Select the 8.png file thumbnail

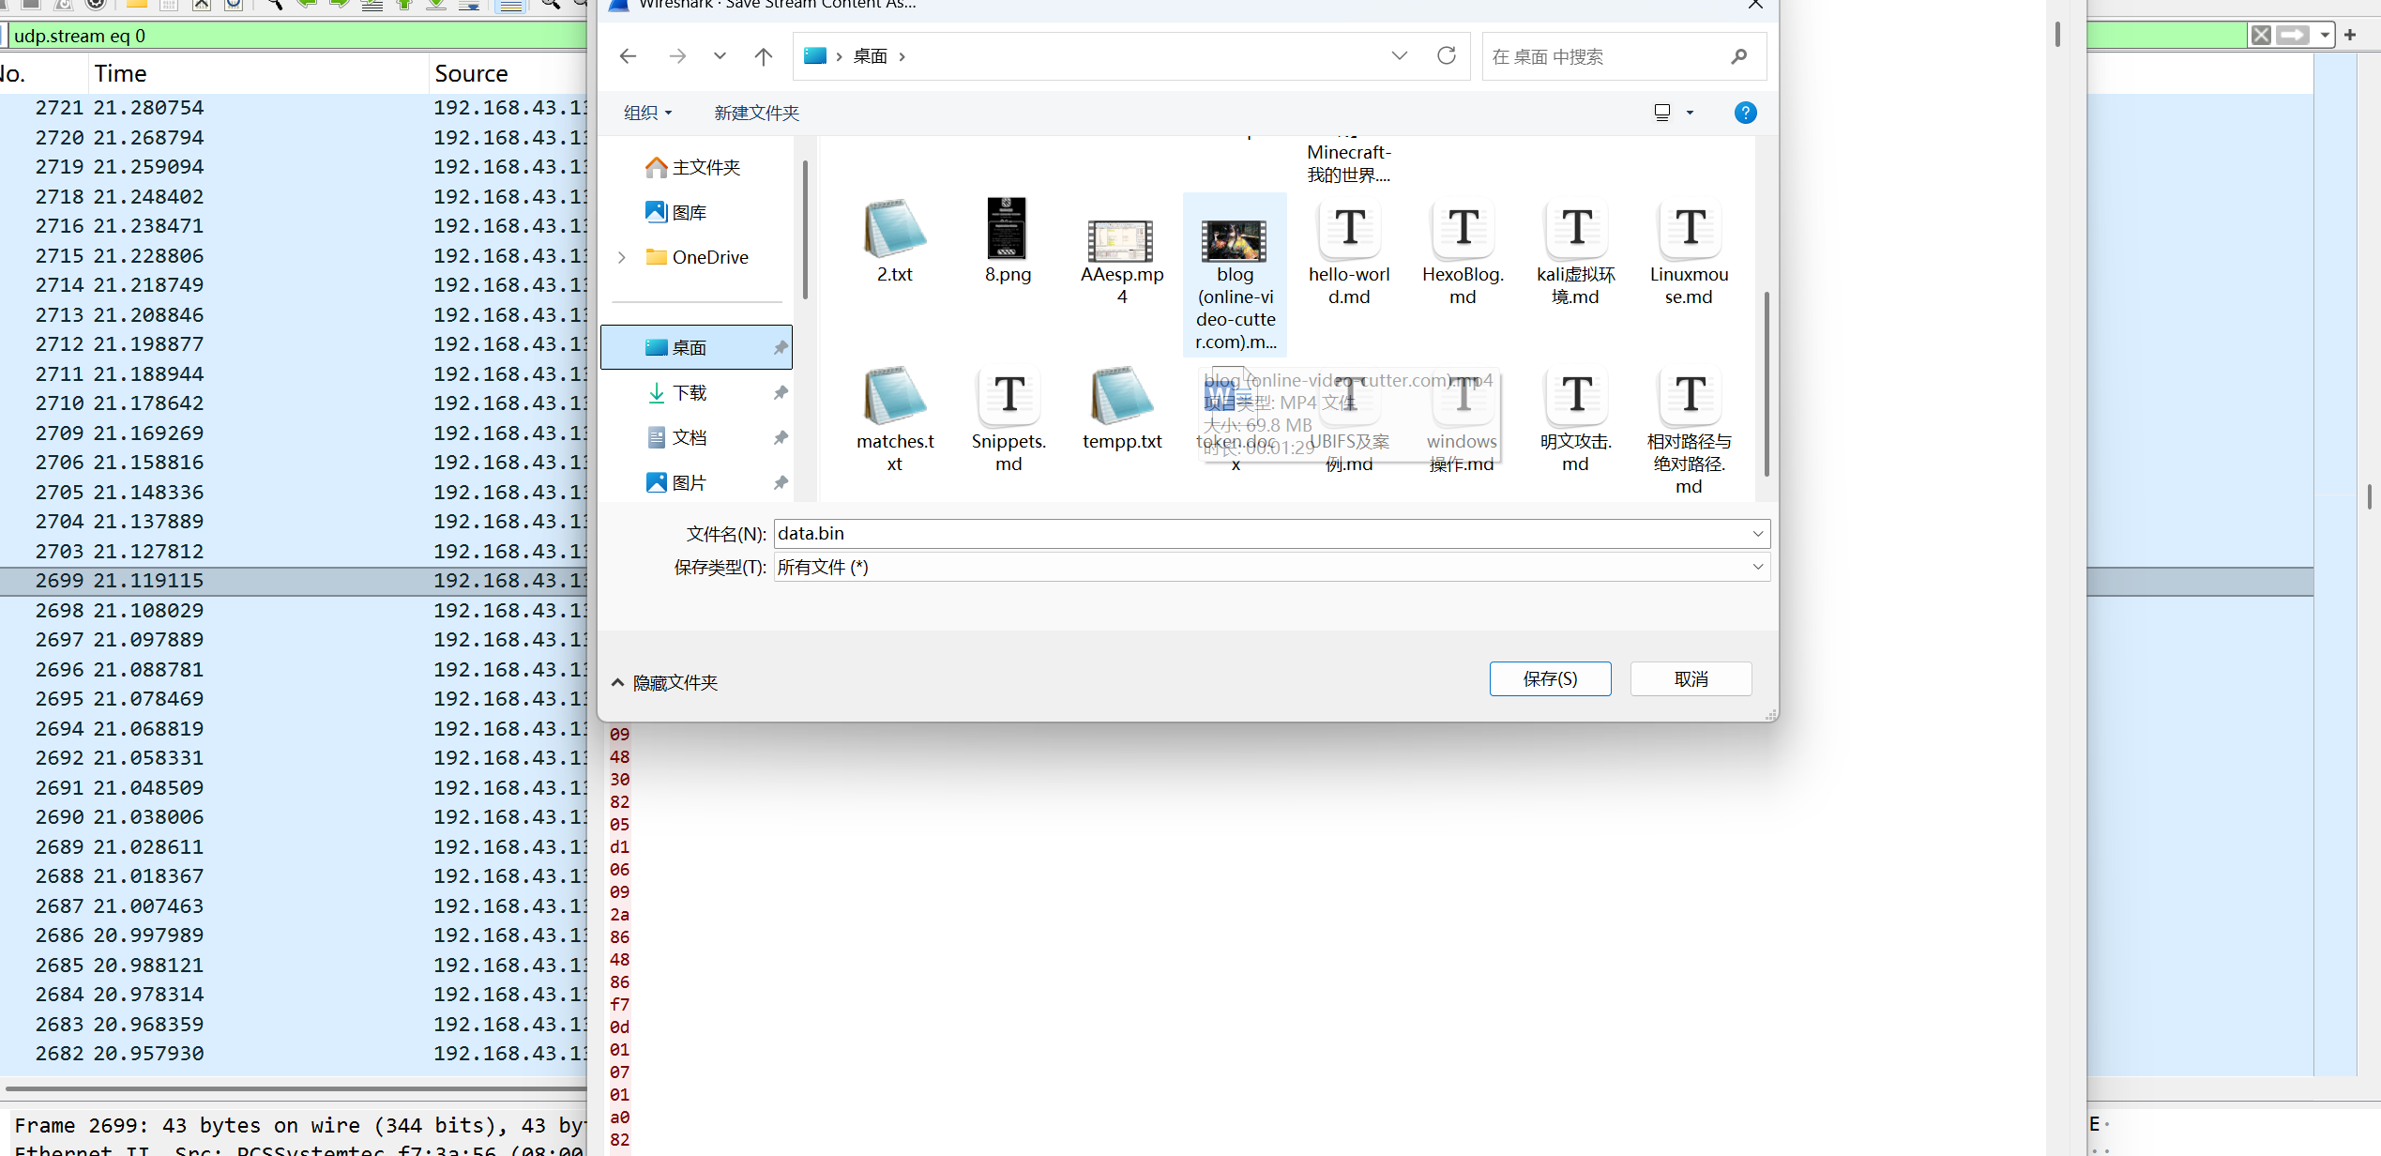[x=1007, y=229]
